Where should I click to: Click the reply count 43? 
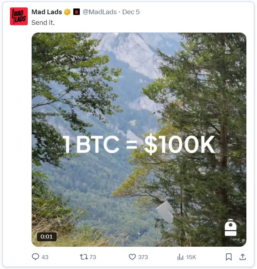[45, 257]
